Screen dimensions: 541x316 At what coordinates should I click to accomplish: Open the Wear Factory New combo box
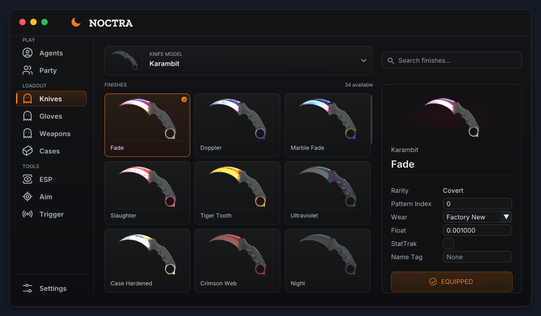(477, 217)
